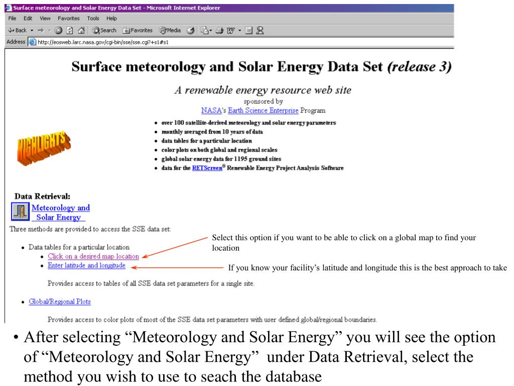
Task: Follow the NASA link
Action: tap(211, 110)
